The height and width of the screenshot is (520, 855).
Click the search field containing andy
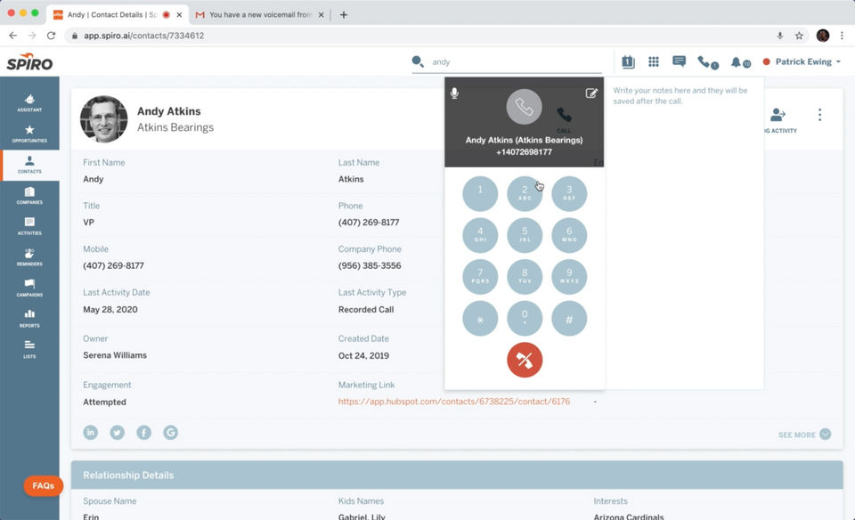(x=516, y=62)
